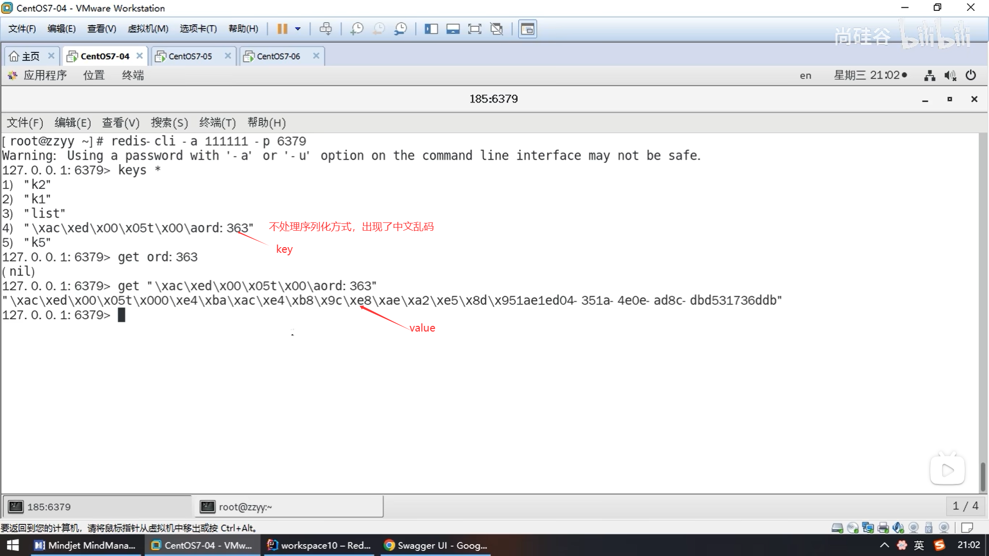Open the 虚拟机(M) menu
The width and height of the screenshot is (989, 556).
(148, 29)
